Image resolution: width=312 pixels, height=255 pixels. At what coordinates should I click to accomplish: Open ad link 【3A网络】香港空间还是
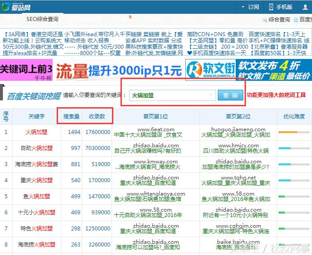33,34
